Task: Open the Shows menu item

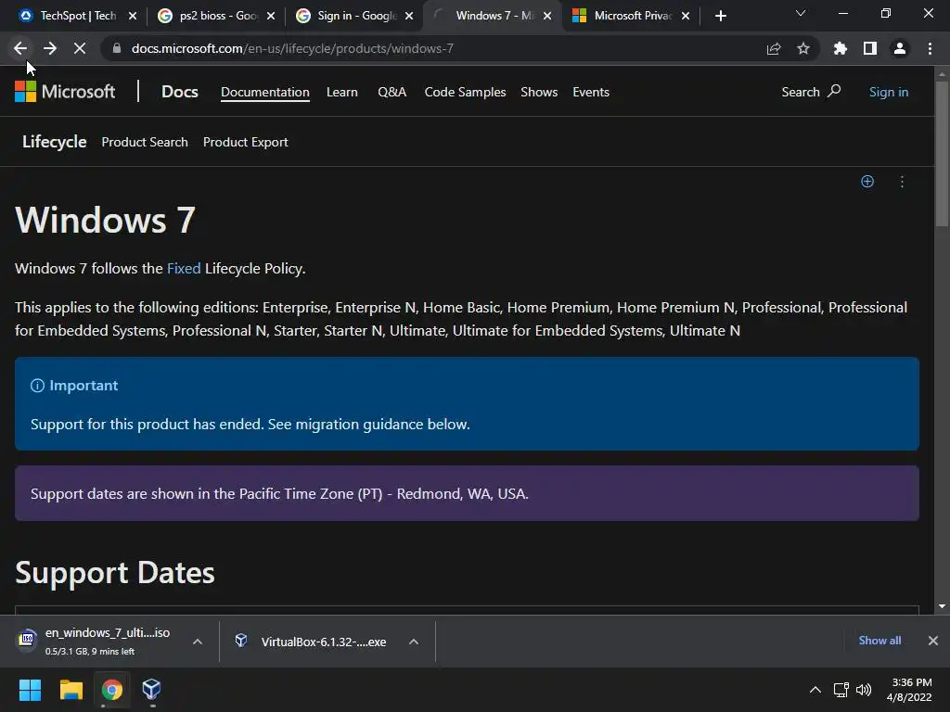Action: (x=539, y=92)
